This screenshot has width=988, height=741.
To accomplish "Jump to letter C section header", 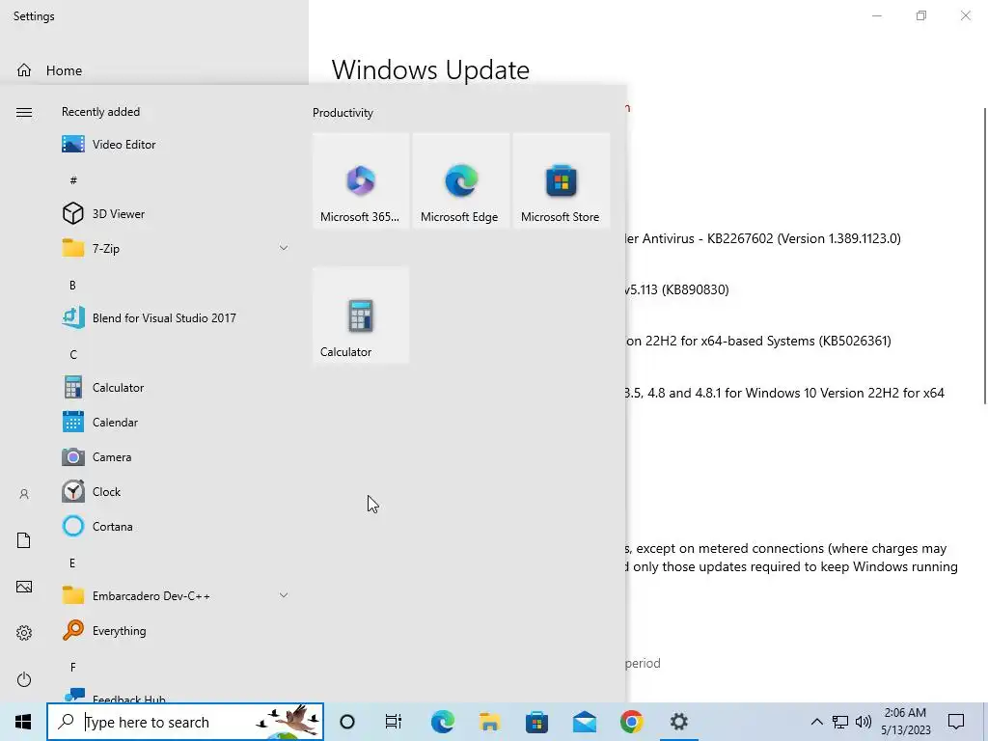I will [x=73, y=354].
